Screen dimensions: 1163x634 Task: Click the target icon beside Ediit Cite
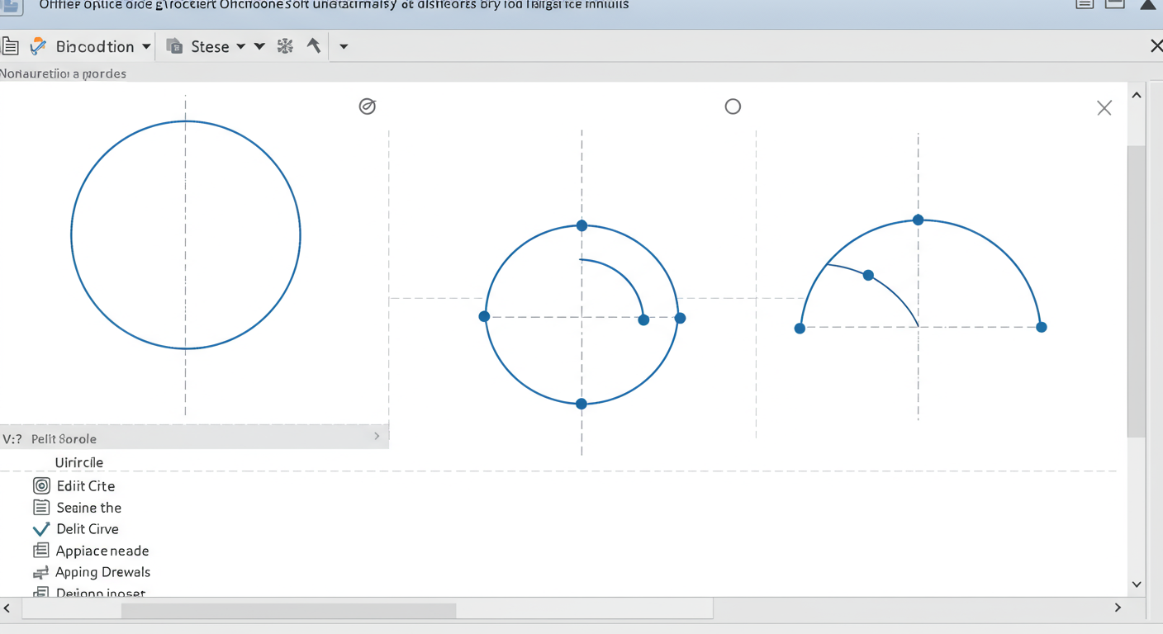point(41,486)
